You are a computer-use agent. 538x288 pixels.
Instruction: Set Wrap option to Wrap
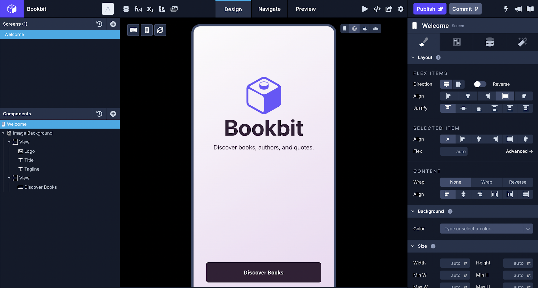[x=486, y=182]
